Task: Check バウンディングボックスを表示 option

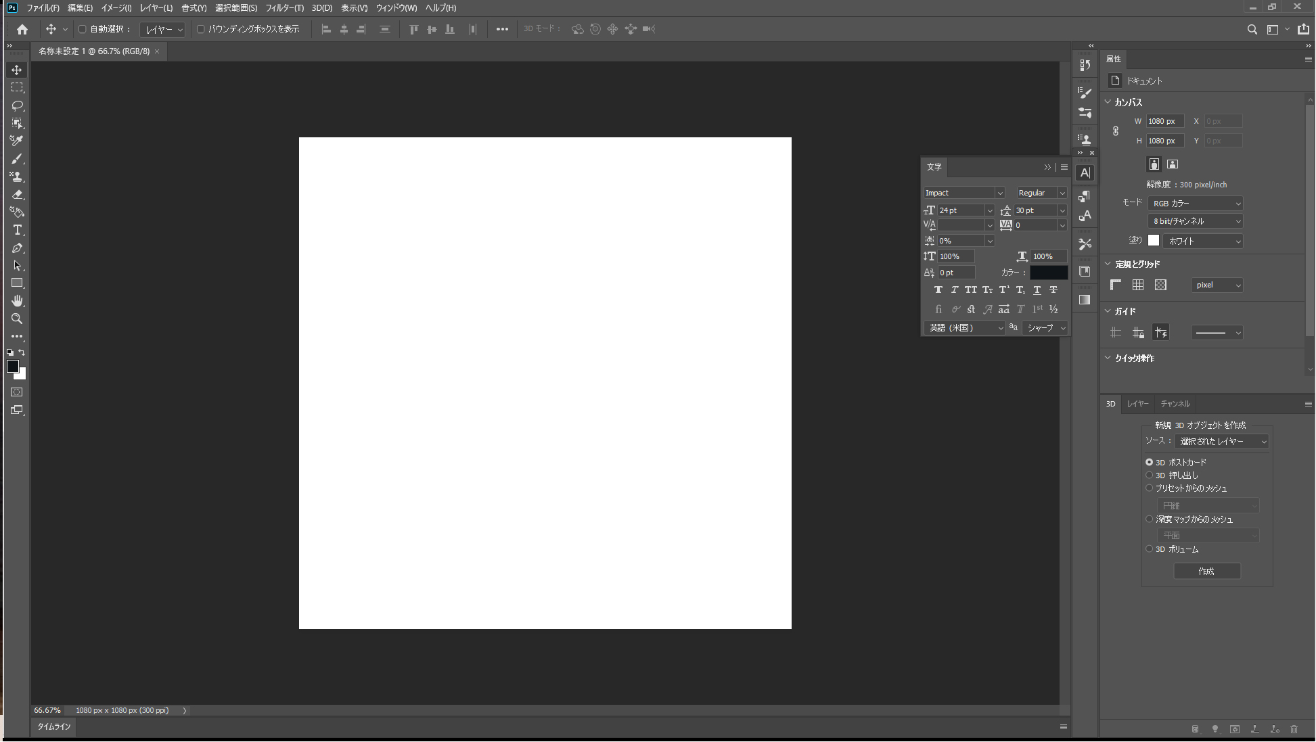Action: [201, 29]
